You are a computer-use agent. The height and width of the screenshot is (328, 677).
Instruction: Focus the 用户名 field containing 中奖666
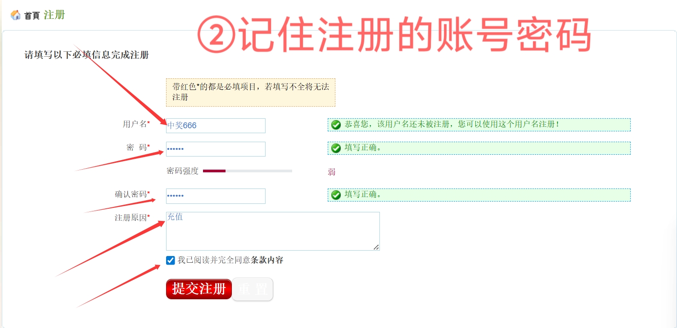click(216, 126)
